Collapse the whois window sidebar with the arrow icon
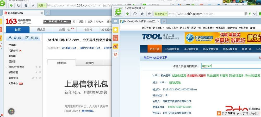Screen dimensions: 261x117 point(115,21)
